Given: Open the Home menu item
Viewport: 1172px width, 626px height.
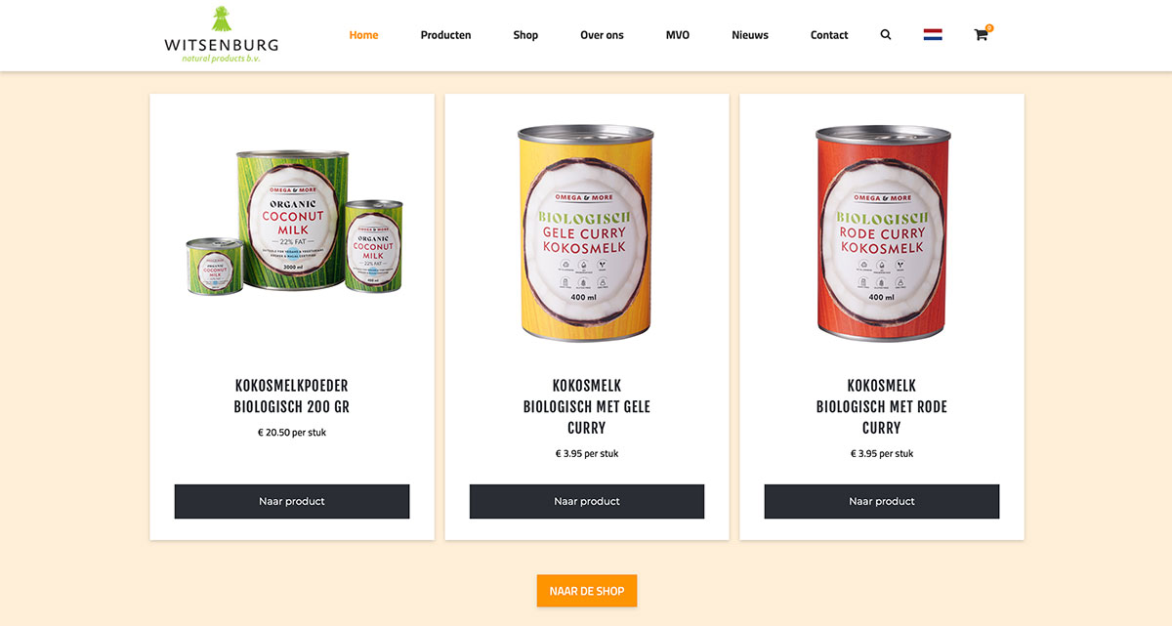Looking at the screenshot, I should pyautogui.click(x=363, y=35).
